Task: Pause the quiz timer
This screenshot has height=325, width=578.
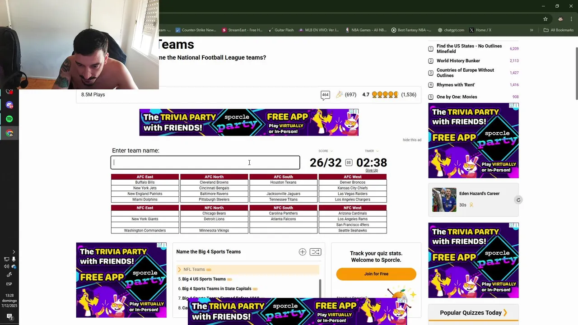Action: (349, 162)
